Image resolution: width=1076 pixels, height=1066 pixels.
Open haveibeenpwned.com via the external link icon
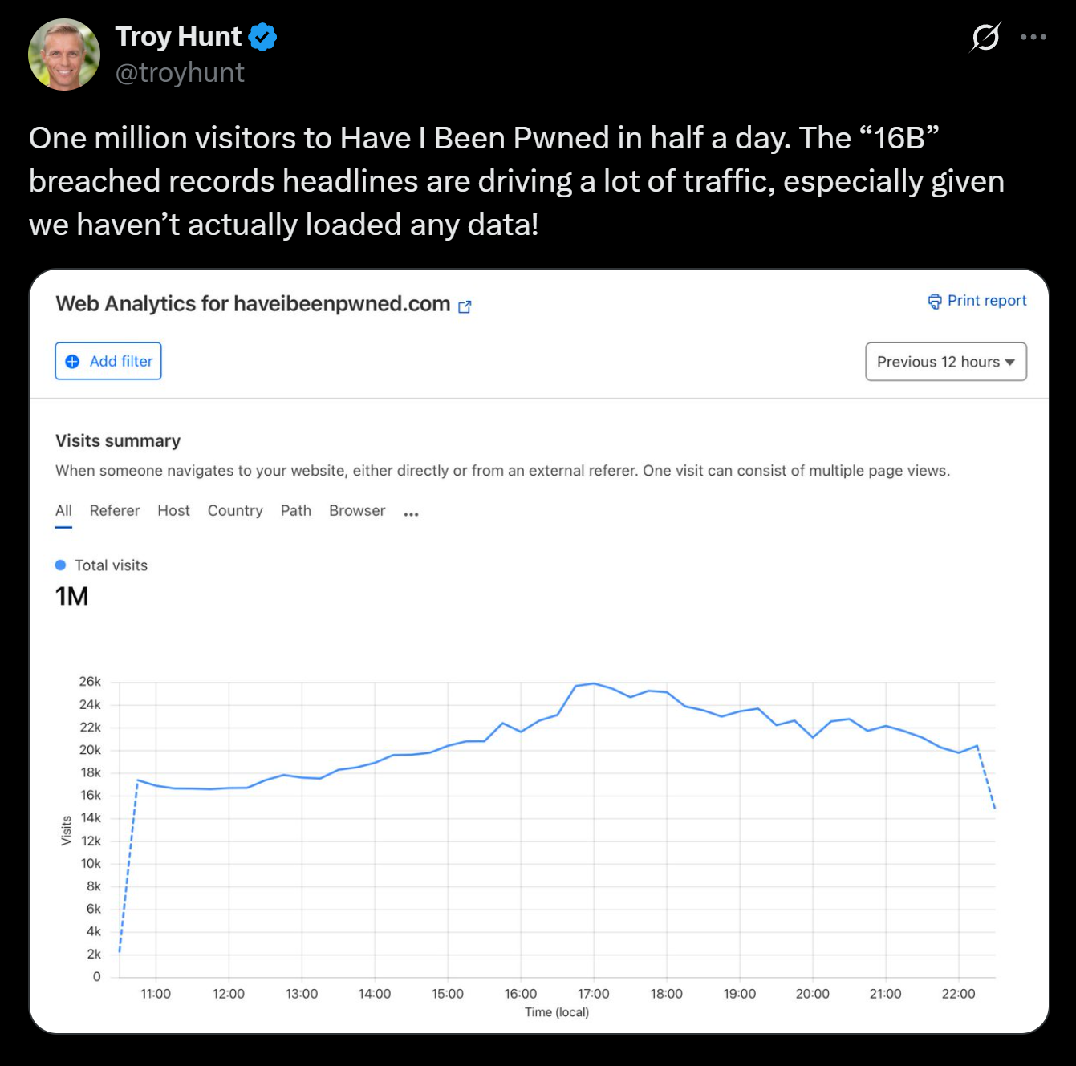[x=465, y=306]
